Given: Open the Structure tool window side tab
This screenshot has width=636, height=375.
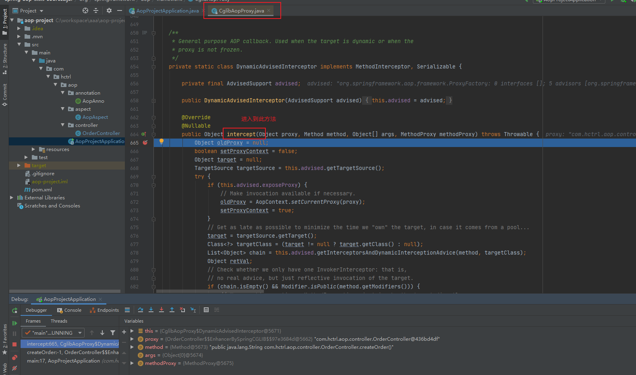Looking at the screenshot, I should (4, 59).
